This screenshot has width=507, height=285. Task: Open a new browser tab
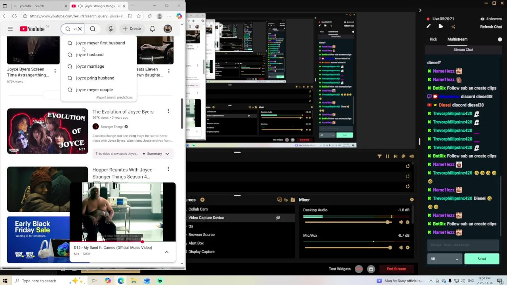133,6
